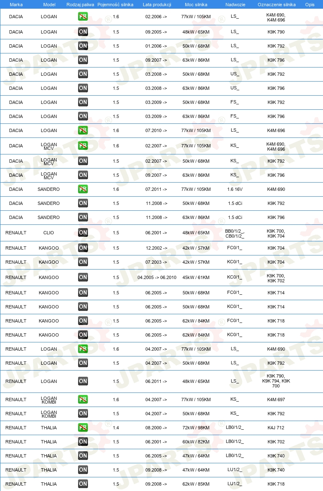Click the ON icon for Sandero 50kW / 68KM
The height and width of the screenshot is (491, 323).
coord(83,203)
